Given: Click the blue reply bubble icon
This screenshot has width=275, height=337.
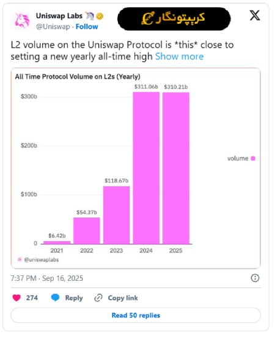Looking at the screenshot, I should tap(55, 298).
